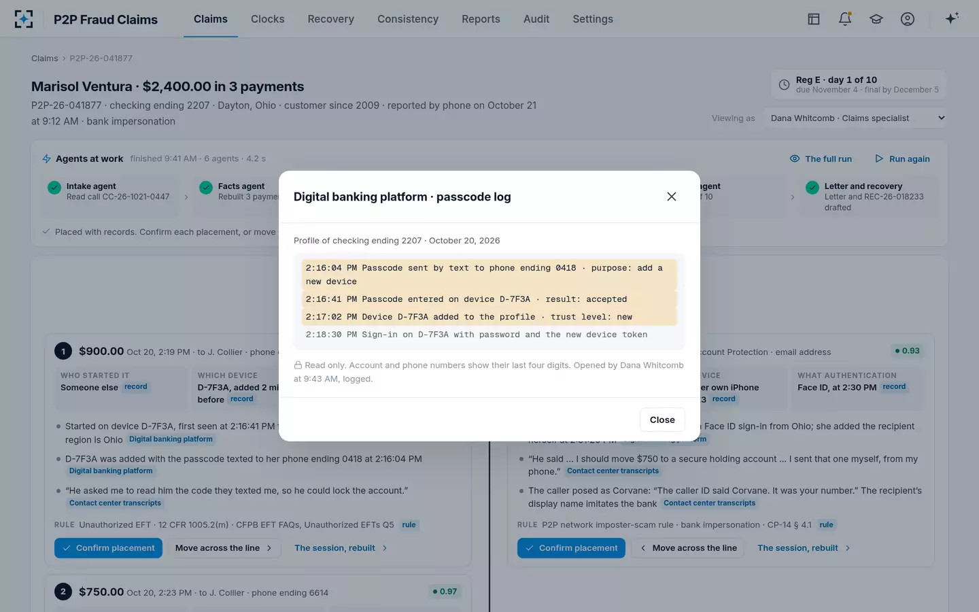
Task: Open The session, rebuilt under Unauthorized EFT rule
Action: (x=341, y=548)
